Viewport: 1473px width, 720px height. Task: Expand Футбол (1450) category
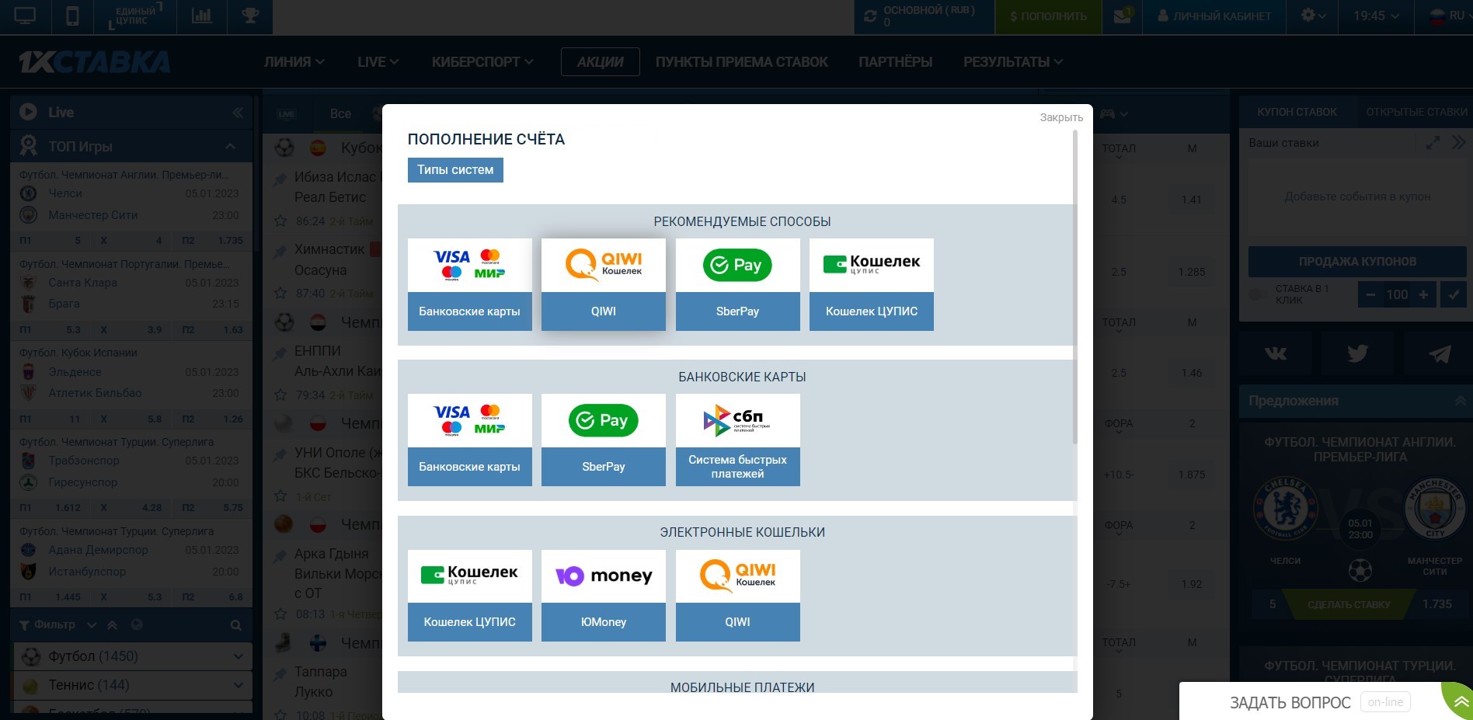[x=132, y=656]
